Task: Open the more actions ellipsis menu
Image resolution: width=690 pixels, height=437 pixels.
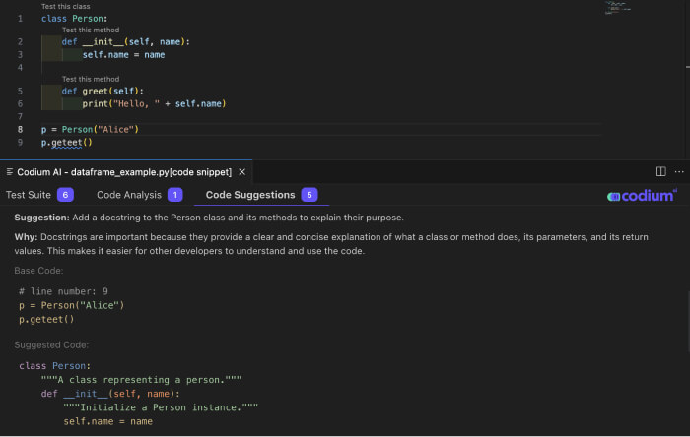Action: [679, 171]
